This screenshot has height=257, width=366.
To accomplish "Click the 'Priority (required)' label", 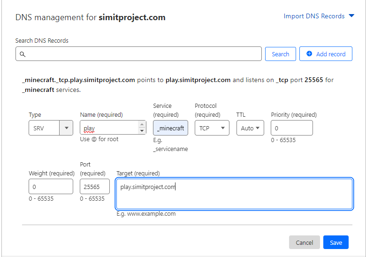I will pos(294,115).
